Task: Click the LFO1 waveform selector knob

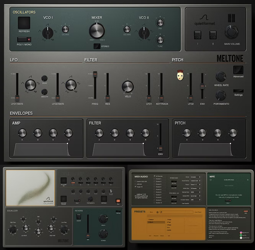Action: click(30, 85)
